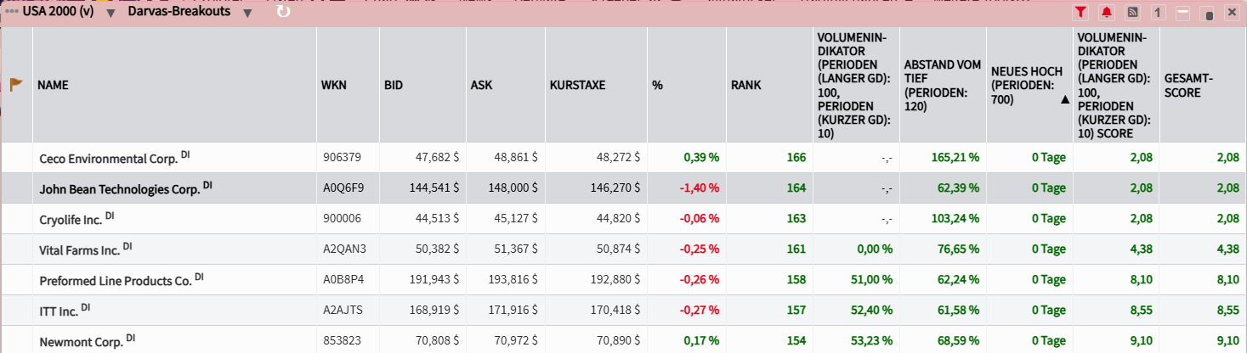Sort by WKN column header
Viewport: 1247px width, 353px height.
(x=333, y=86)
